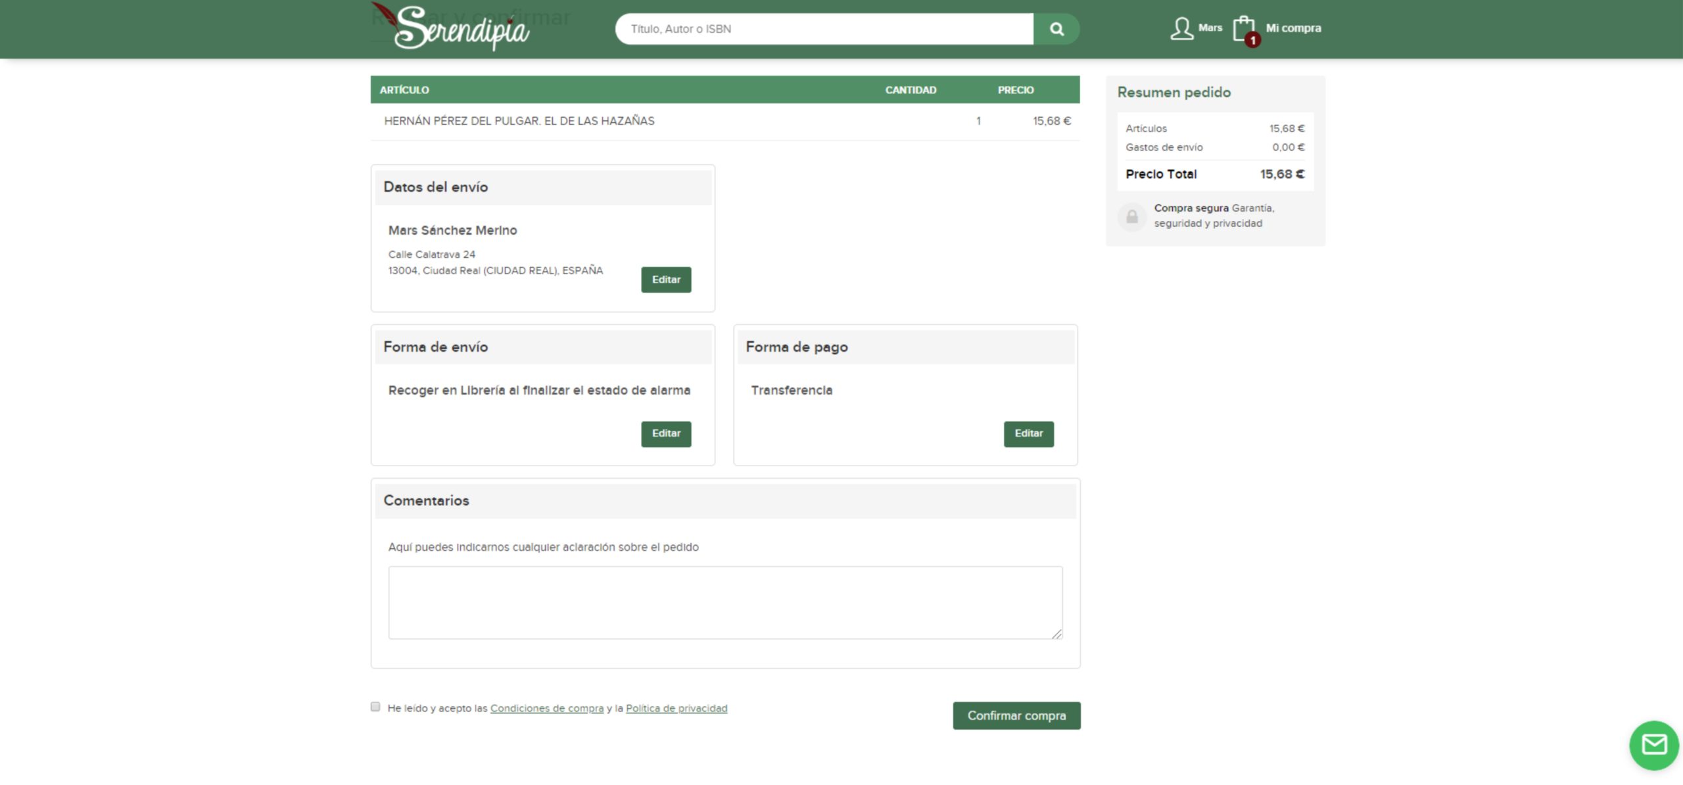
Task: Edit the Forma de envío section
Action: click(x=666, y=434)
